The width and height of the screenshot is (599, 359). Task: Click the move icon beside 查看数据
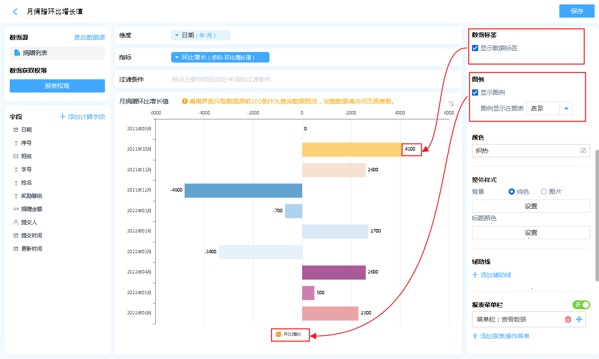click(x=579, y=319)
